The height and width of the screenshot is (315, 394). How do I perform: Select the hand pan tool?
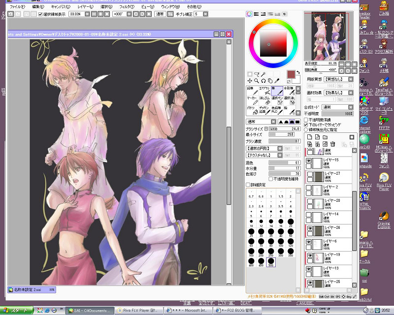point(270,81)
